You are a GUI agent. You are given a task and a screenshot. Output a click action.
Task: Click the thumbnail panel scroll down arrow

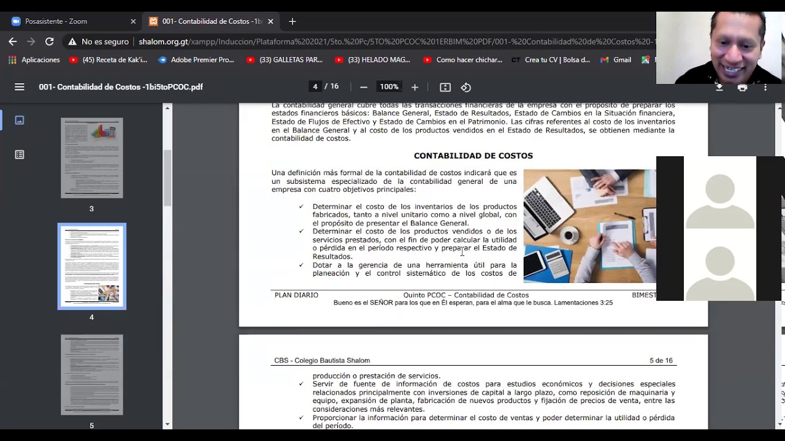click(x=167, y=424)
